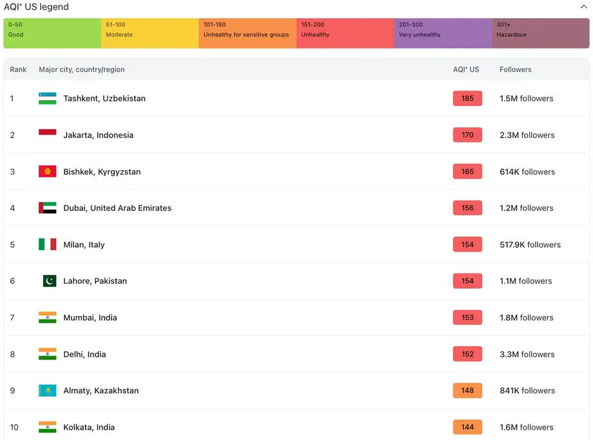Viewport: 593px width, 440px height.
Task: Select the purple 201-300 Very unhealthy swatch
Action: [443, 34]
